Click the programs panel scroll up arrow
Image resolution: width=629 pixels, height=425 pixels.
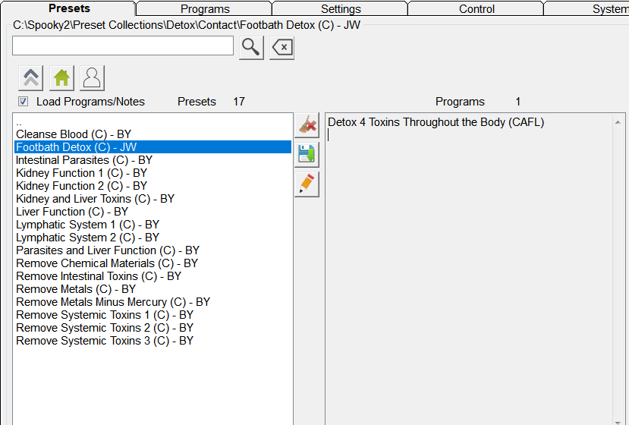[x=619, y=122]
